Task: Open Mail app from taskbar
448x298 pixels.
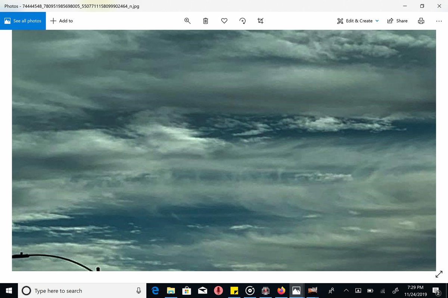Action: (202, 291)
